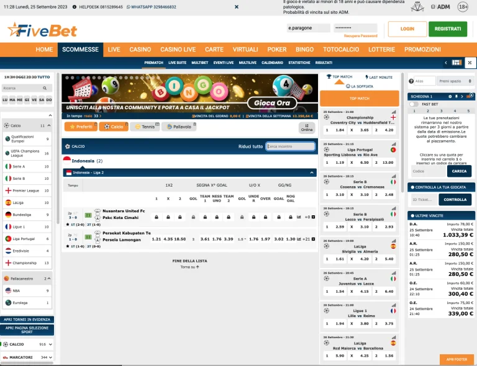Click the orange betslip count icon
Viewport: 477px width, 366px height.
tap(470, 96)
